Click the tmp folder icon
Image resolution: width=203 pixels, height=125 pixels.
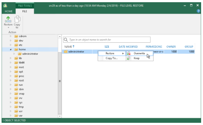coord(16,107)
